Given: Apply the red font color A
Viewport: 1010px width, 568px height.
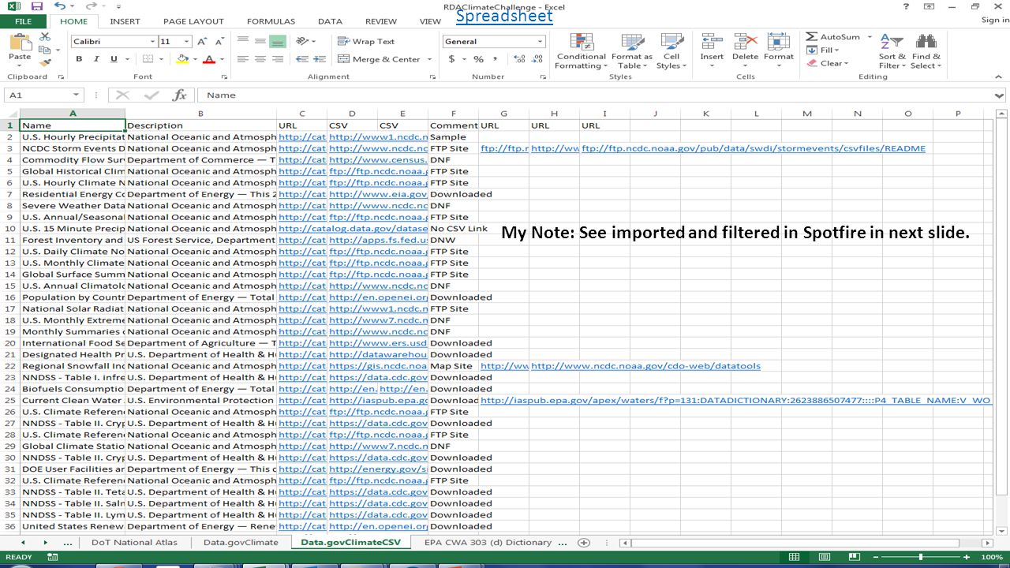Looking at the screenshot, I should pos(208,59).
